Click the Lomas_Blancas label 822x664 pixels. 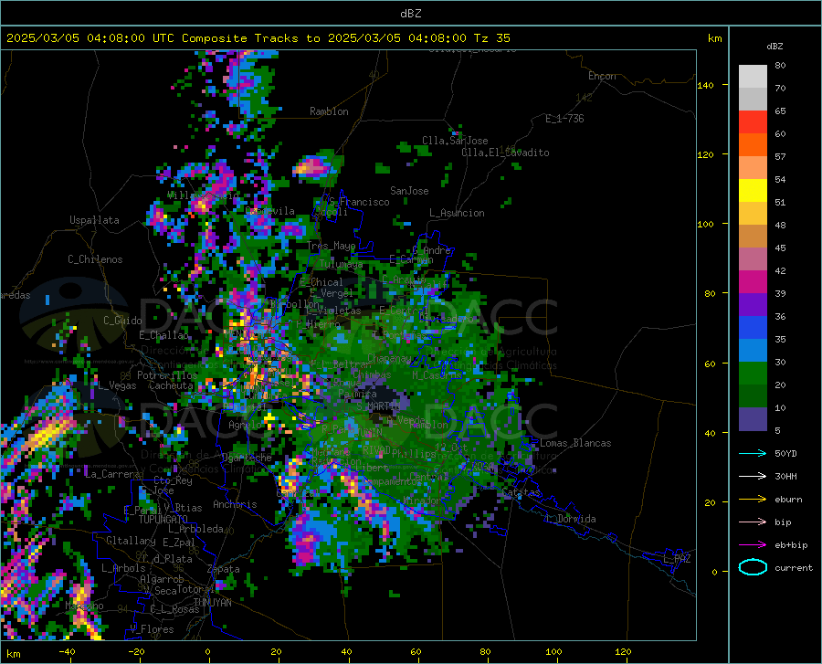point(575,443)
